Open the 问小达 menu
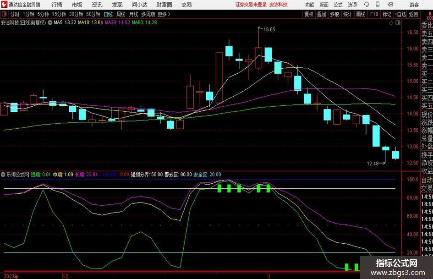The width and height of the screenshot is (433, 279). tap(139, 5)
